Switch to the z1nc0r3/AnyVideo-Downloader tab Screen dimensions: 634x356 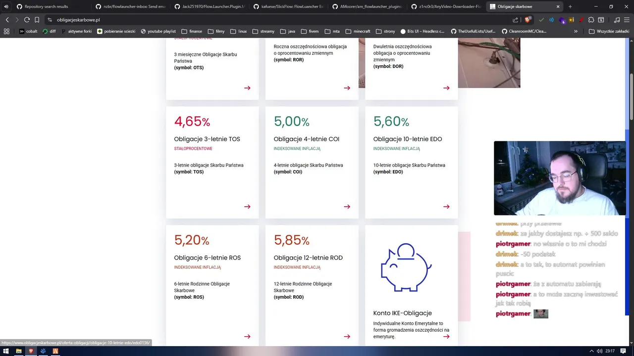pos(447,6)
